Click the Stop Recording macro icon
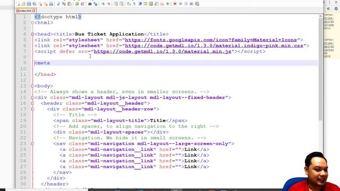The height and width of the screenshot is (191, 340). [x=180, y=4]
